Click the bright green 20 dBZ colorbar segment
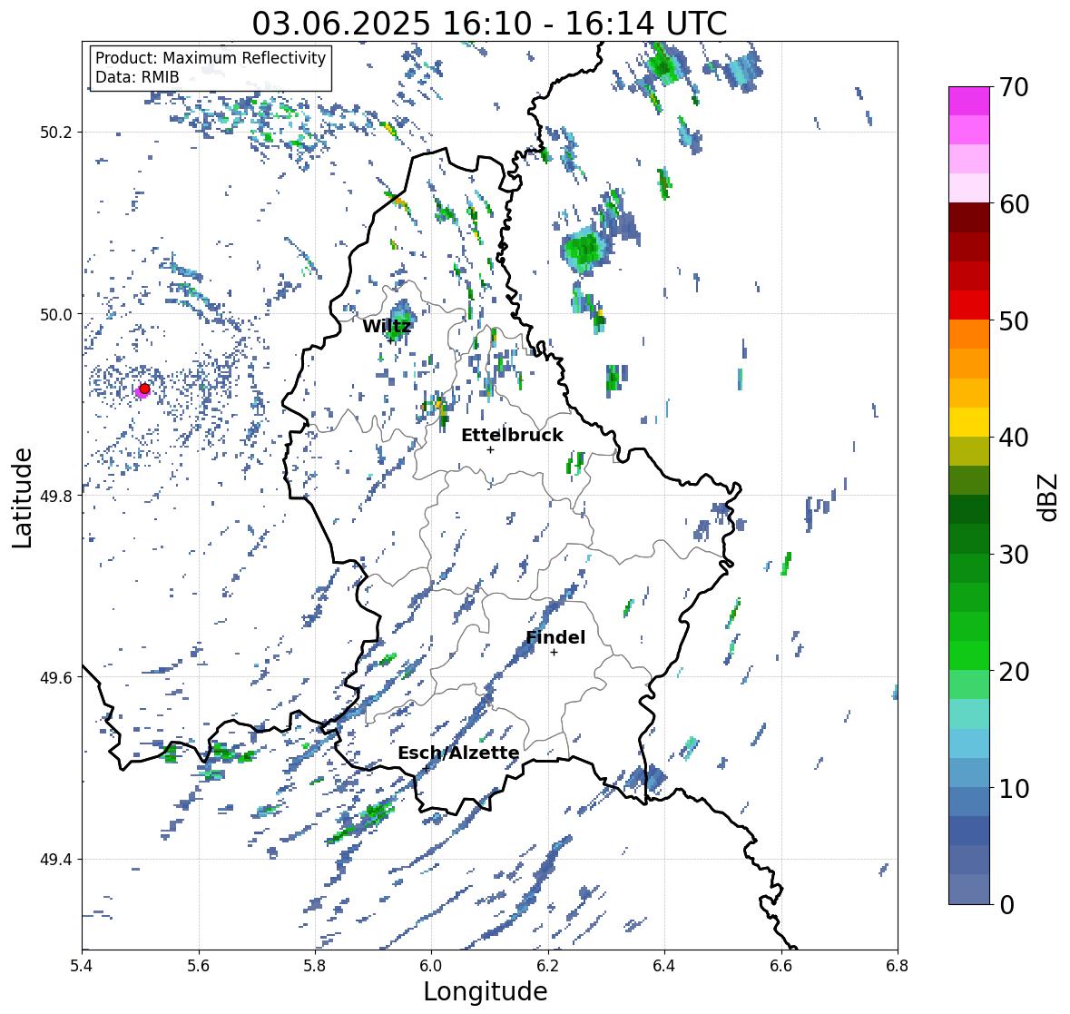Screen dimensions: 1070x1014 [x=969, y=655]
